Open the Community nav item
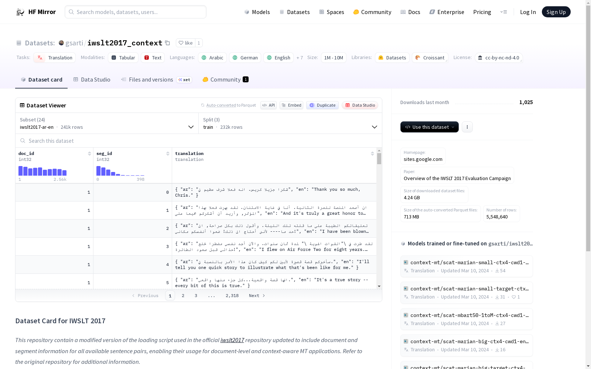Screen dimensions: 591x369 coord(372,12)
